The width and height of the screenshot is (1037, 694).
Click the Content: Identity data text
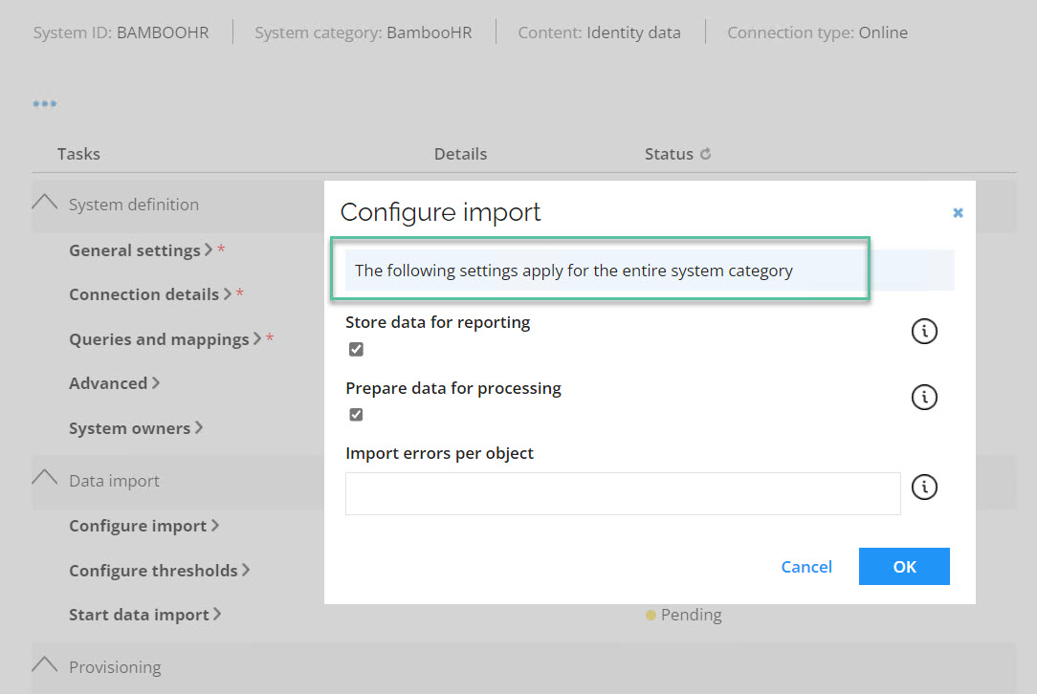tap(599, 33)
